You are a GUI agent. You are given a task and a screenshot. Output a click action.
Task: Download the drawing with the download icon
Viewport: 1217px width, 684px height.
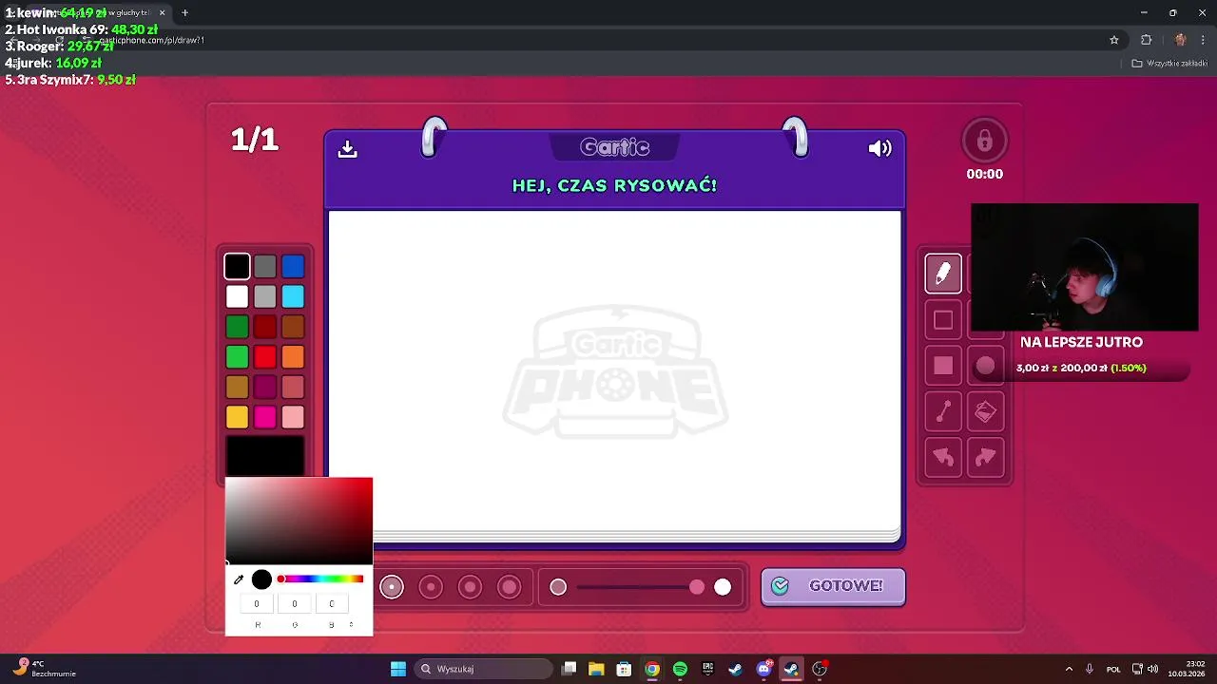tap(347, 149)
